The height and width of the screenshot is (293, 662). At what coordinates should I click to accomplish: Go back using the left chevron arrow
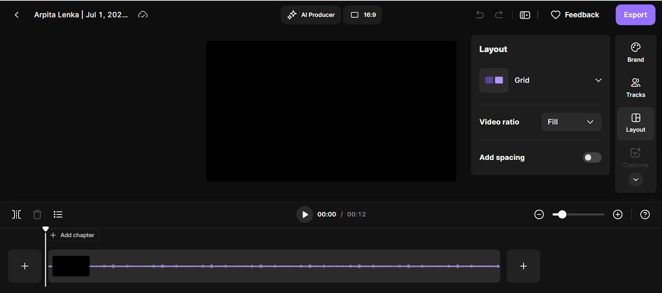click(17, 15)
